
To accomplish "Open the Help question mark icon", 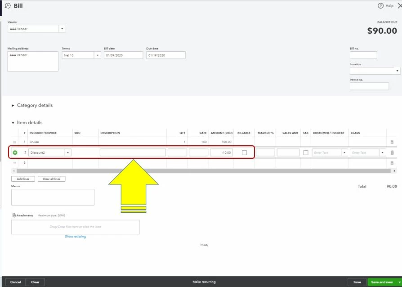I will [380, 6].
